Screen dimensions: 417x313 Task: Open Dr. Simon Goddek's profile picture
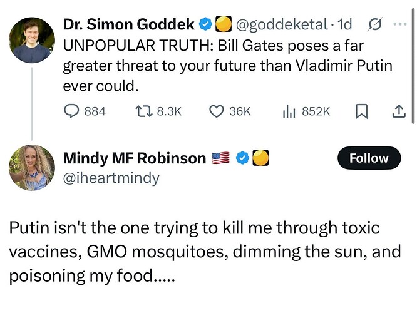point(32,40)
